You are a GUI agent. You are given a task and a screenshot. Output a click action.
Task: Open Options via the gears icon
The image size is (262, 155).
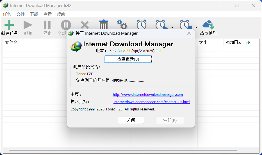click(122, 25)
